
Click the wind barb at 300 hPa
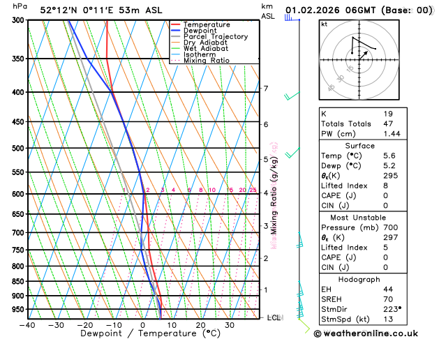click(x=292, y=18)
